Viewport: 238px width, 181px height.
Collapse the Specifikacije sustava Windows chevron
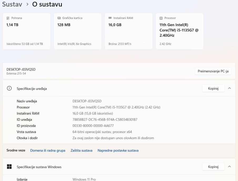229,167
